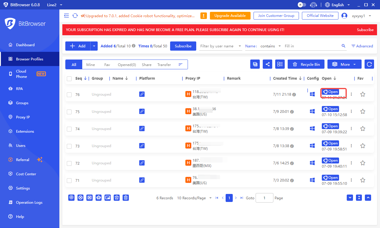Click the Windows config icon for profile 75
The image size is (380, 228).
(x=312, y=111)
